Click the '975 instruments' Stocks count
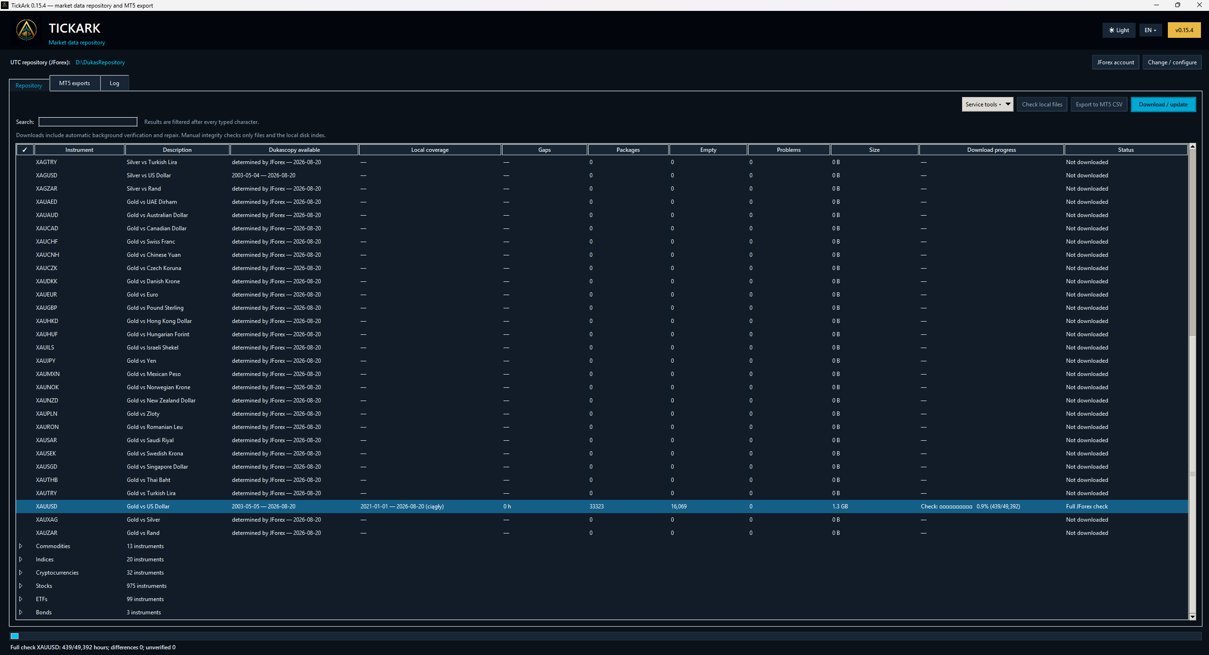The width and height of the screenshot is (1209, 655). click(147, 586)
